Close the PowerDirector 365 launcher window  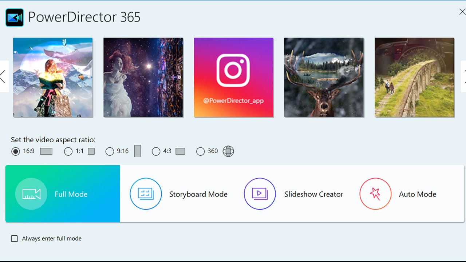[x=462, y=12]
